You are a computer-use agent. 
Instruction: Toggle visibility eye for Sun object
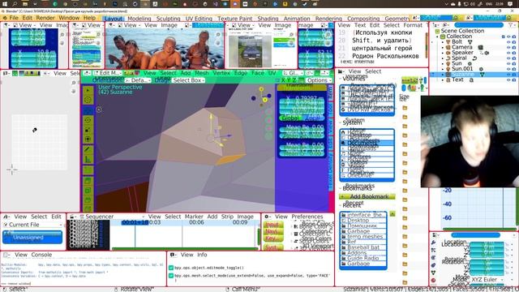coord(508,63)
